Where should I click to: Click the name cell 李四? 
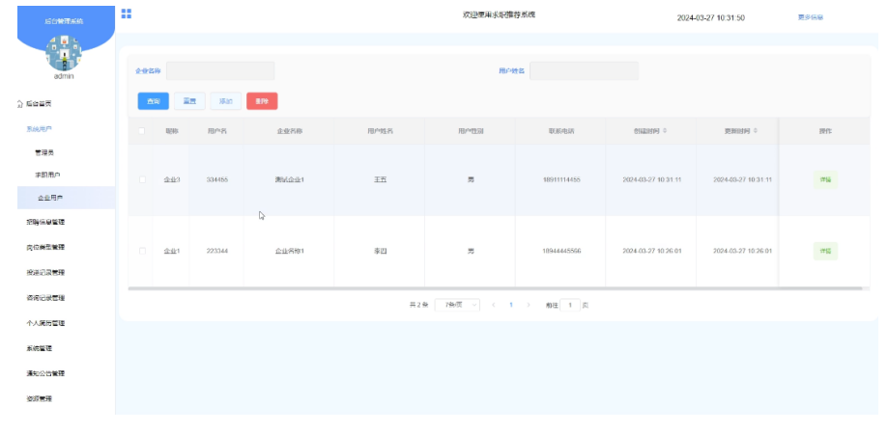click(380, 251)
